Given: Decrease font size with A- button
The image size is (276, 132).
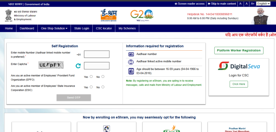Looking at the screenshot, I should 240,3.
